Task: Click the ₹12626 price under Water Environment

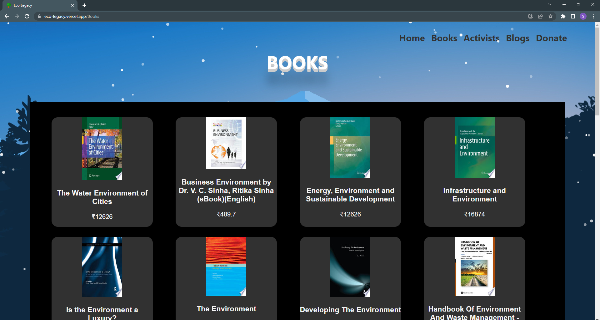Action: 102,217
